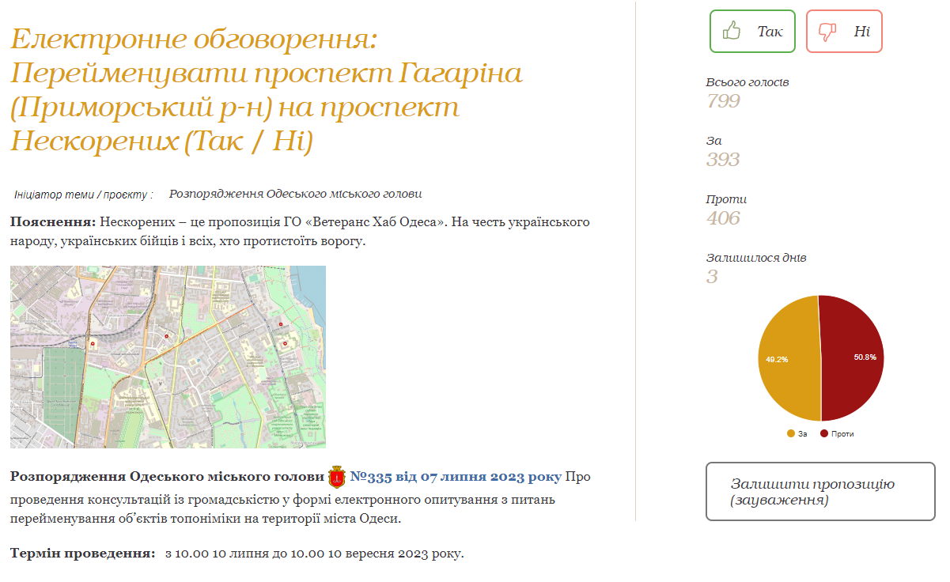The height and width of the screenshot is (582, 950).
Task: Click the votes-against count 406
Action: (722, 217)
